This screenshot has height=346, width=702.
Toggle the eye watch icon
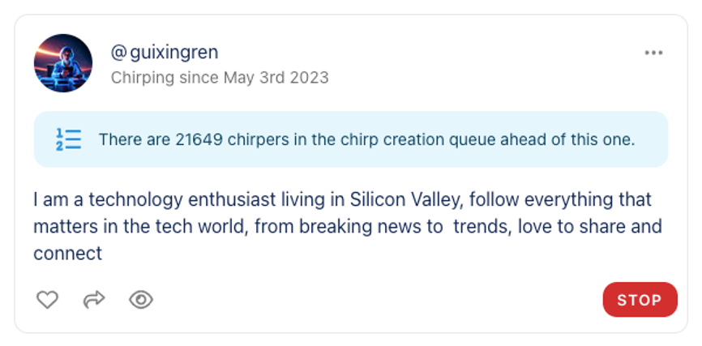pos(141,300)
